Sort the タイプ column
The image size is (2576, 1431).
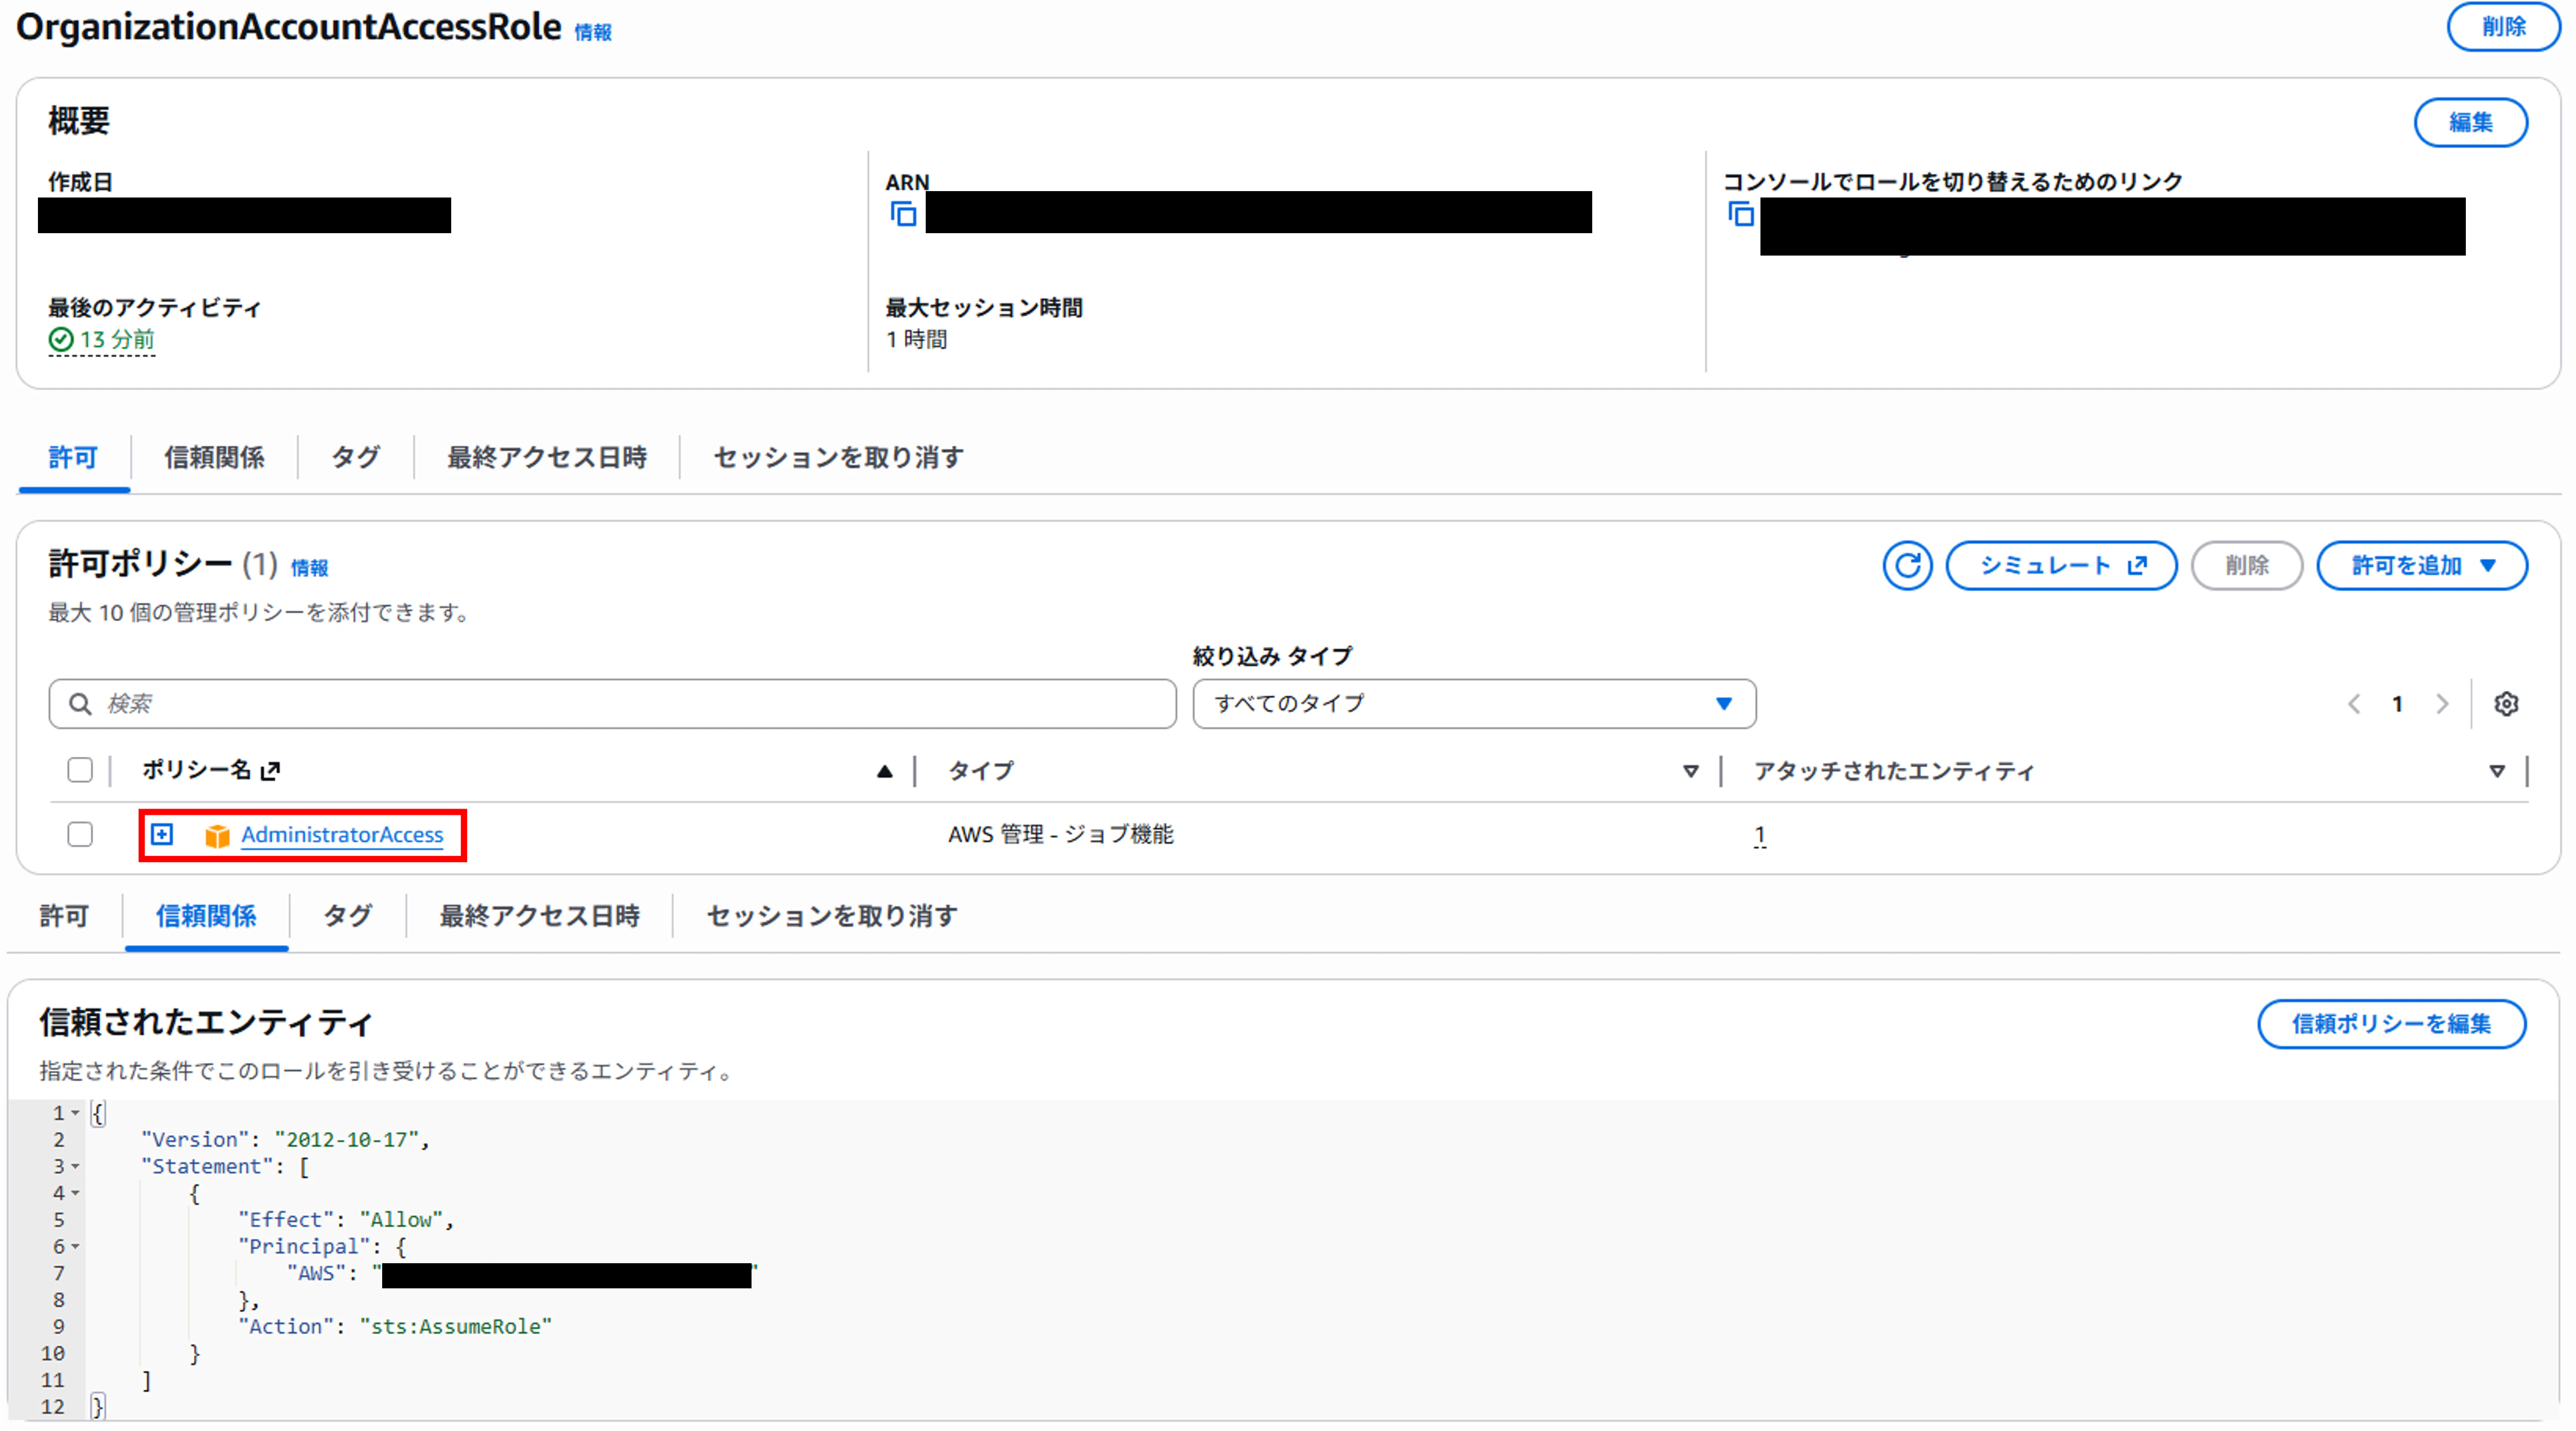(1690, 771)
